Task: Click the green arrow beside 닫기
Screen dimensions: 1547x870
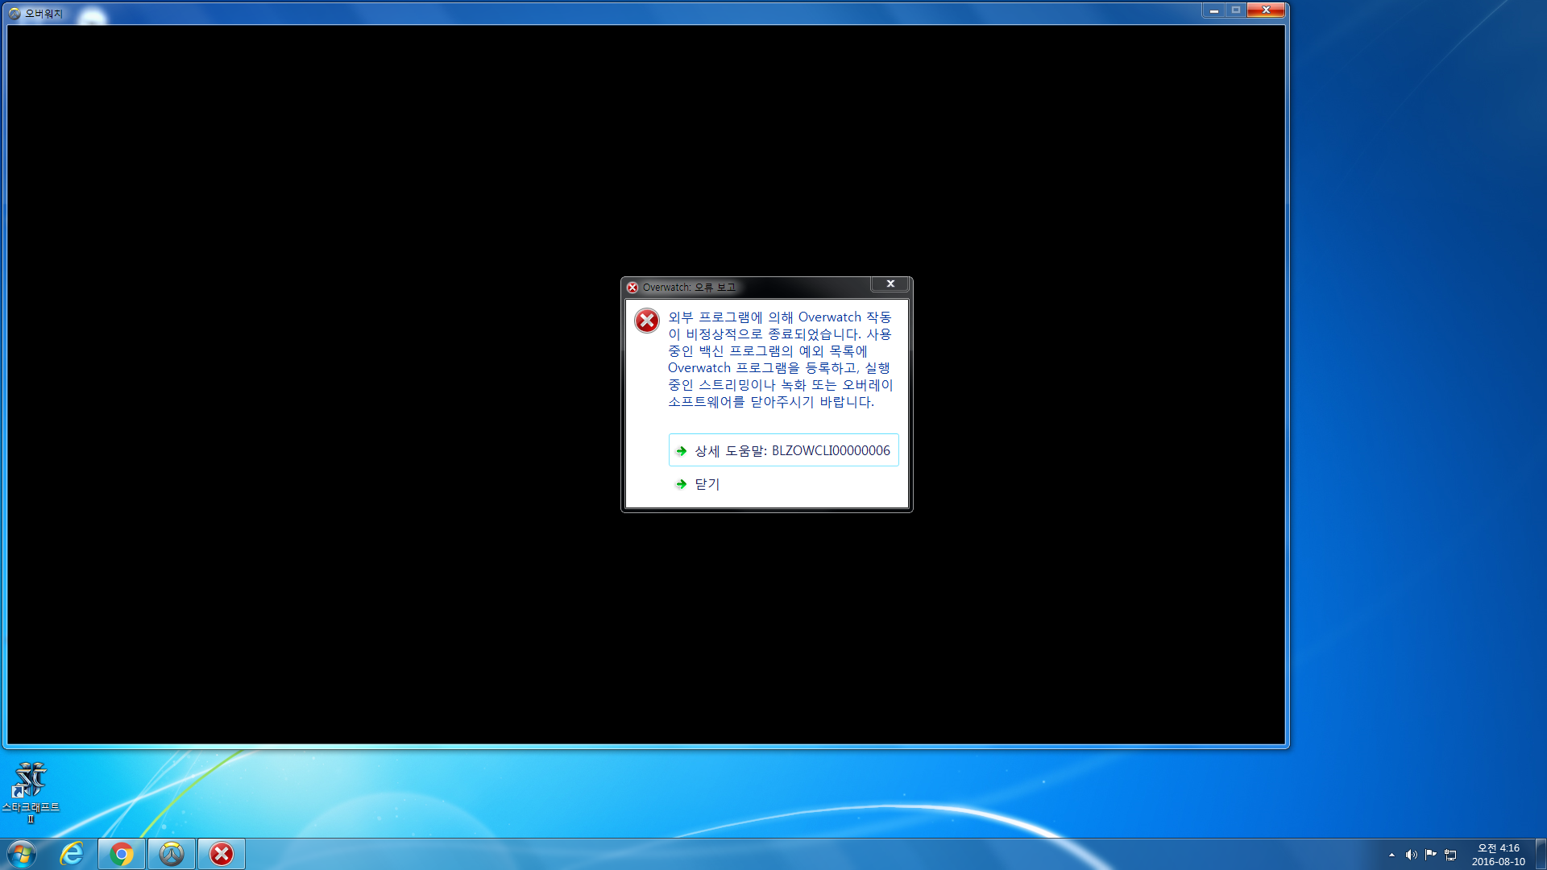Action: 682,484
